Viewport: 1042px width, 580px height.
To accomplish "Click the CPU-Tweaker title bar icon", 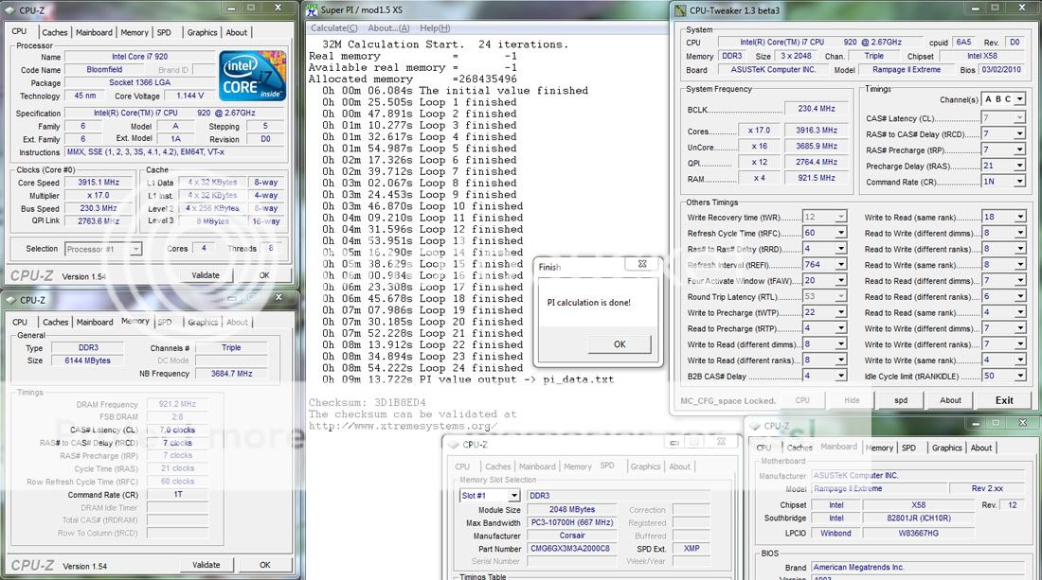I will coord(680,10).
